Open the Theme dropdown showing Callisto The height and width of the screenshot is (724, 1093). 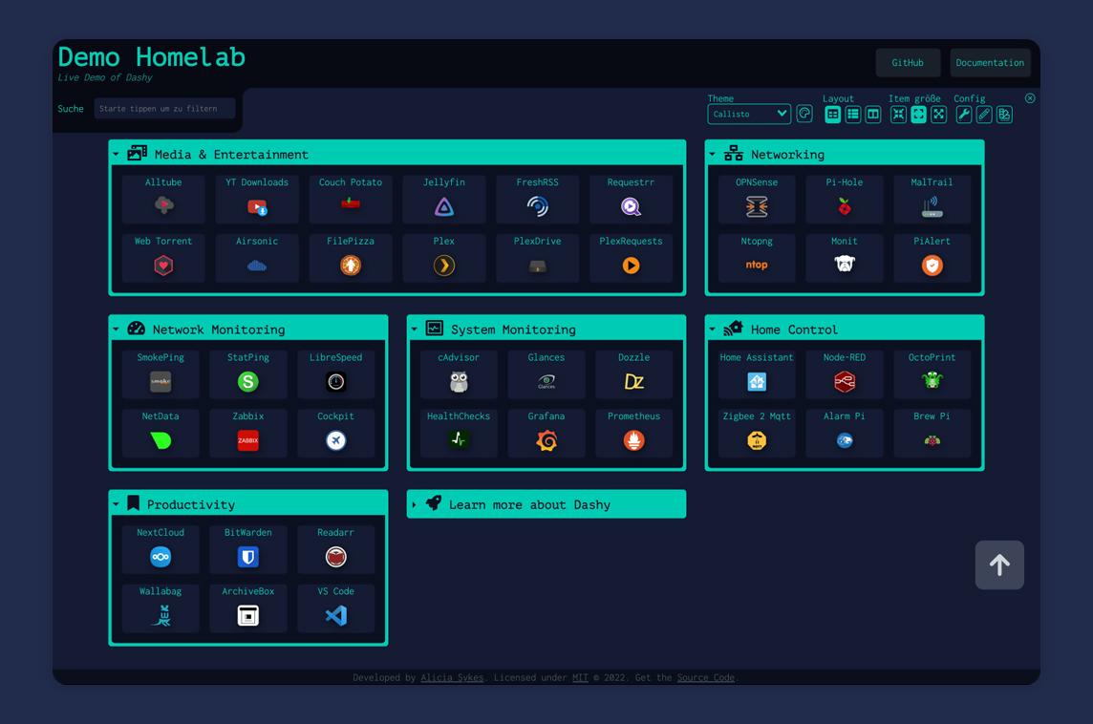coord(749,115)
